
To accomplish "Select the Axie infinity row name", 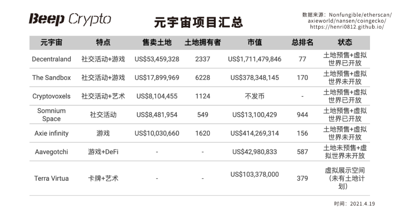I will [x=51, y=134].
